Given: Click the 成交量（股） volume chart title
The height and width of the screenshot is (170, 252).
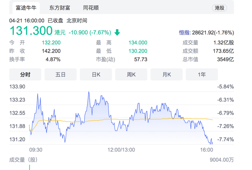Looking at the screenshot, I should tap(23, 160).
